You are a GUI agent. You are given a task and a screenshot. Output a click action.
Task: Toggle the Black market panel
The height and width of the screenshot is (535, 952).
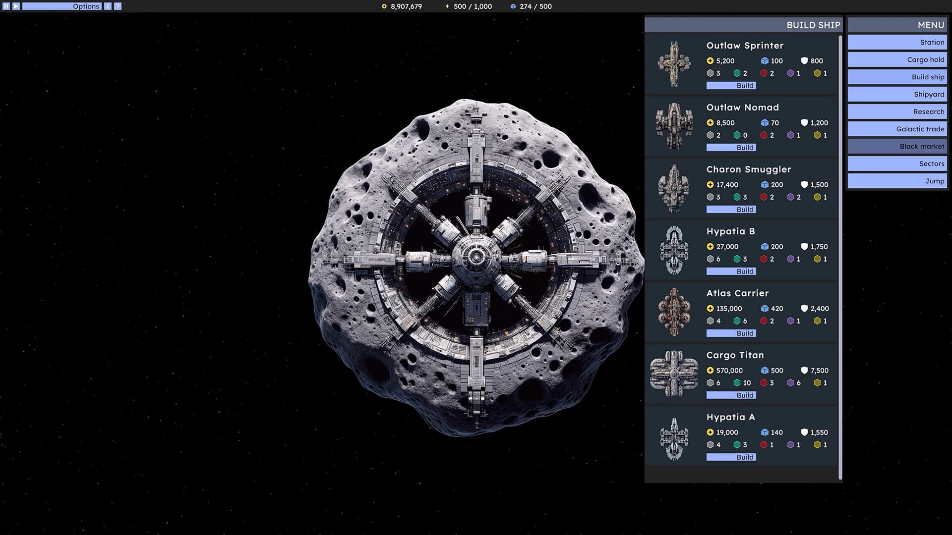pos(896,146)
